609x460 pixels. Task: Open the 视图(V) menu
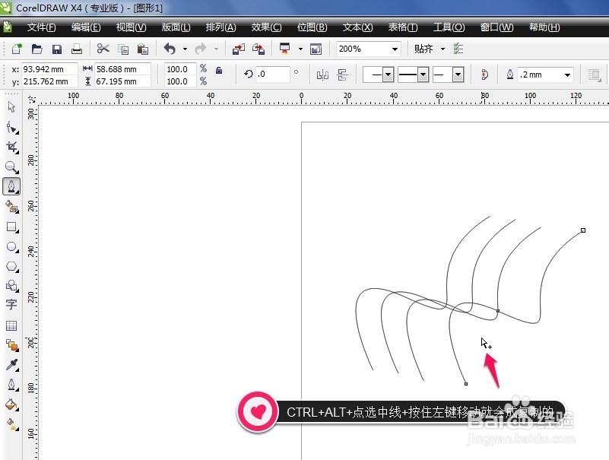point(132,27)
